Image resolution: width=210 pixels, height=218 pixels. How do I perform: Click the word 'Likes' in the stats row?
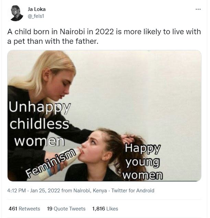click(112, 208)
